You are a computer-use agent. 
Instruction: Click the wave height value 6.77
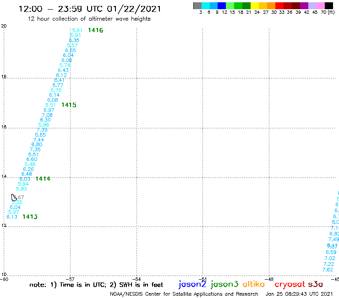pyautogui.click(x=58, y=85)
